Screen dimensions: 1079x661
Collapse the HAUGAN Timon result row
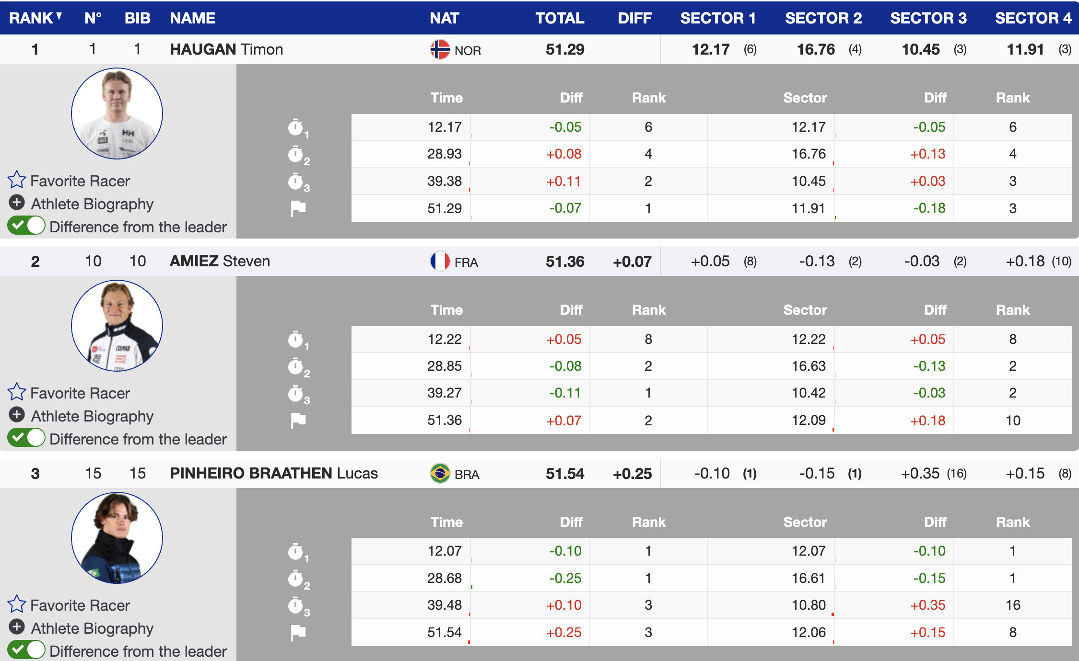[x=226, y=49]
